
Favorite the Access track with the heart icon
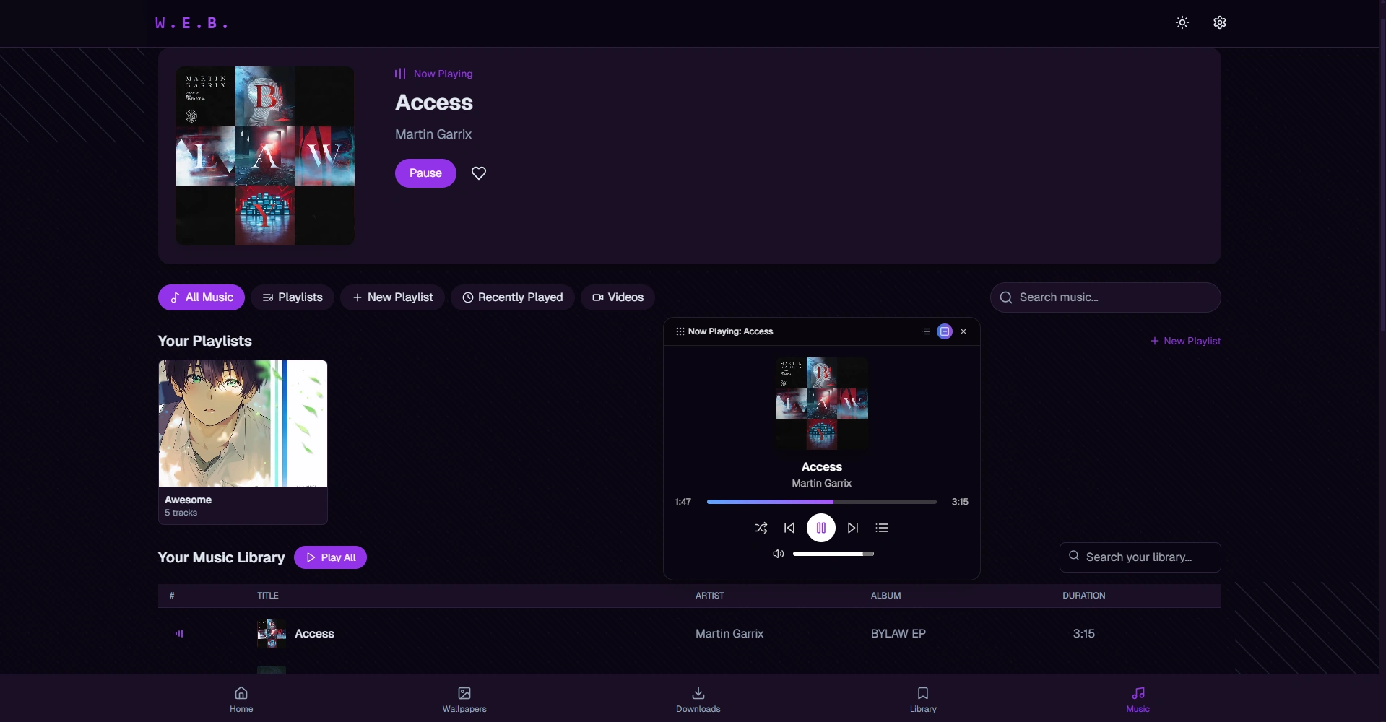pyautogui.click(x=479, y=173)
